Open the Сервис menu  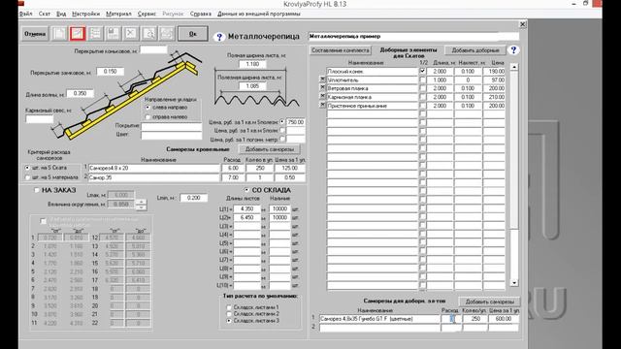[147, 14]
